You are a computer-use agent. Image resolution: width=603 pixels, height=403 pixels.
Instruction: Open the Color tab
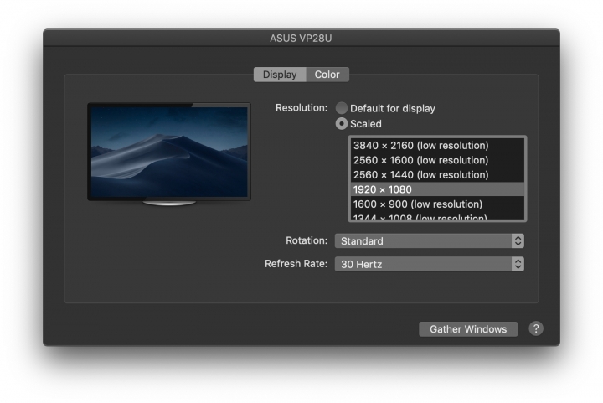(327, 75)
